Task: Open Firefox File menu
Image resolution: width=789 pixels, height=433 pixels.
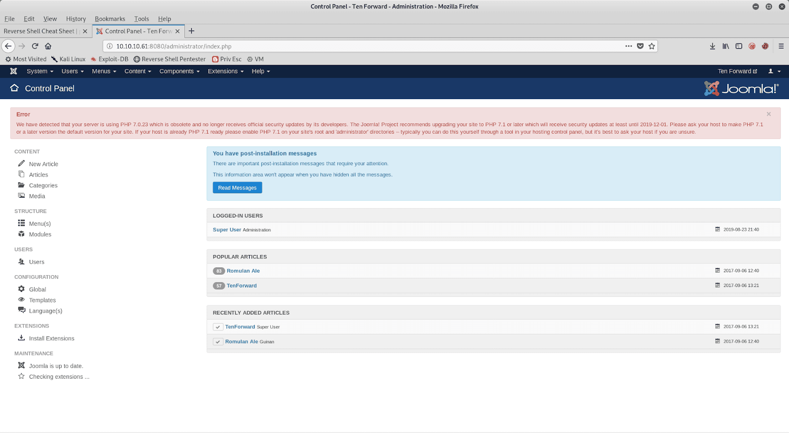Action: click(x=9, y=19)
